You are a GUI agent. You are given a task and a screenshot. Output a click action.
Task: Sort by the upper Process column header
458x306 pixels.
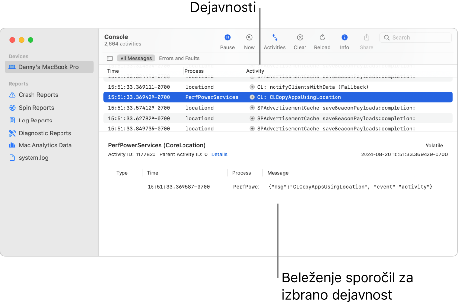pos(194,71)
